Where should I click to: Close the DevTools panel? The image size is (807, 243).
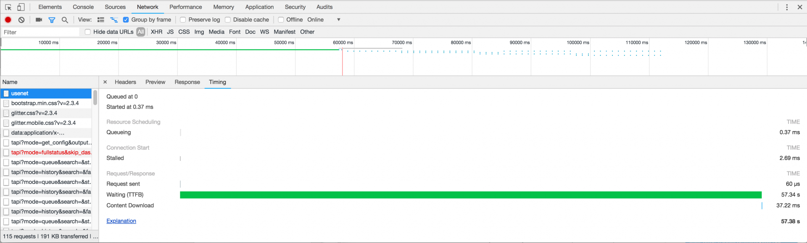click(x=800, y=7)
